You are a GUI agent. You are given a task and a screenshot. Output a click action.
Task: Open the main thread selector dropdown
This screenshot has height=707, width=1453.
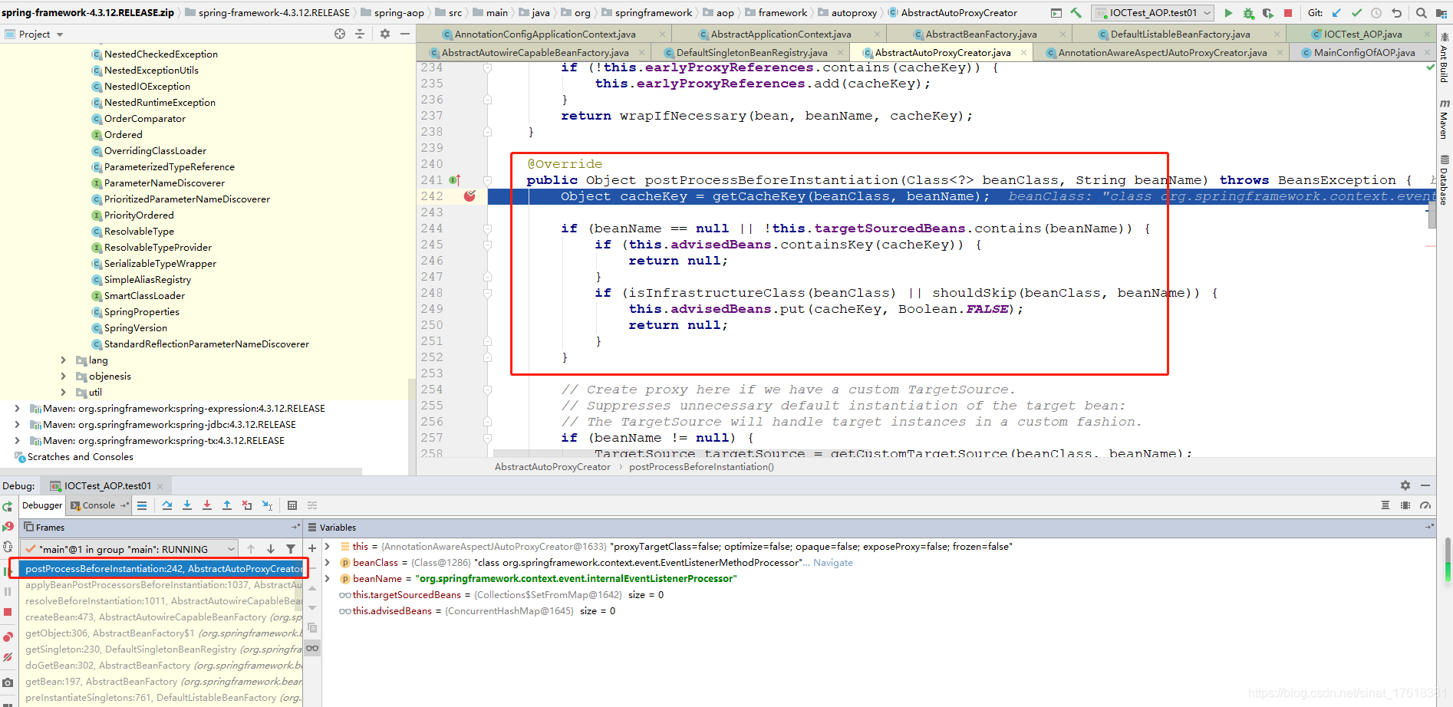[129, 549]
